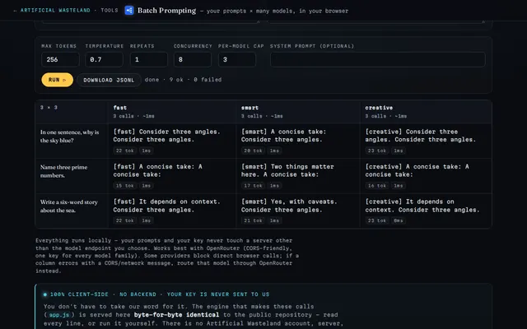Click the prime numbers prompt row label
This screenshot has height=329, width=527.
(64, 171)
